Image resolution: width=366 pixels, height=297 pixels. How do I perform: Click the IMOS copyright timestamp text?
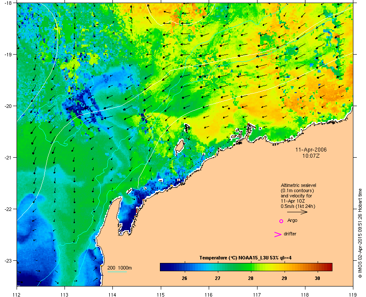(360, 233)
